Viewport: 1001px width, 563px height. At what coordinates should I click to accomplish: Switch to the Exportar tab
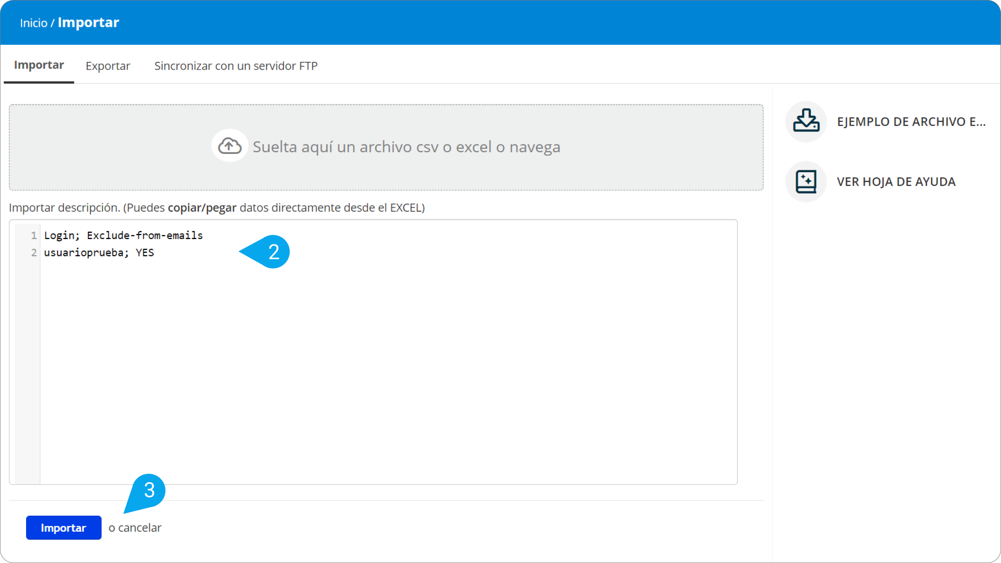click(108, 66)
